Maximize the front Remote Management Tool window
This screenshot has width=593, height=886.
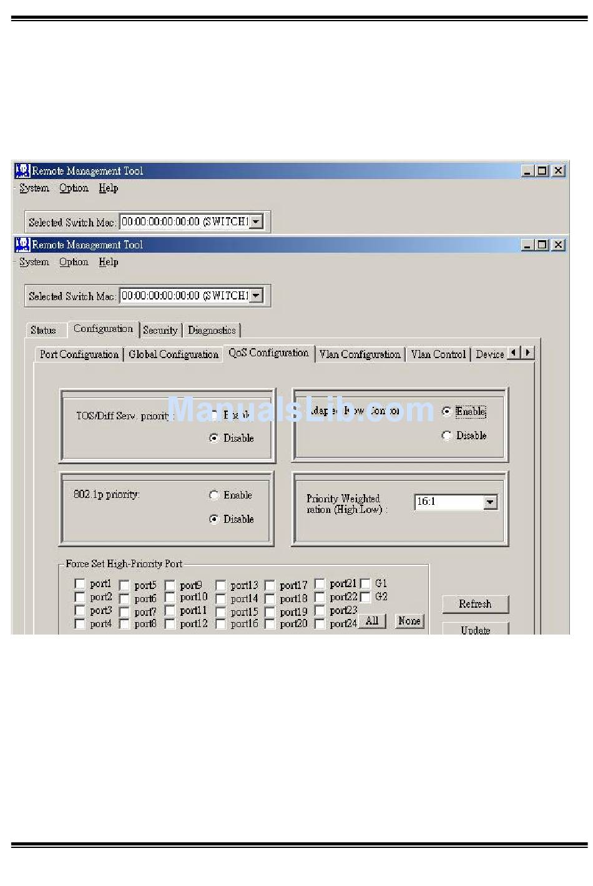(542, 245)
